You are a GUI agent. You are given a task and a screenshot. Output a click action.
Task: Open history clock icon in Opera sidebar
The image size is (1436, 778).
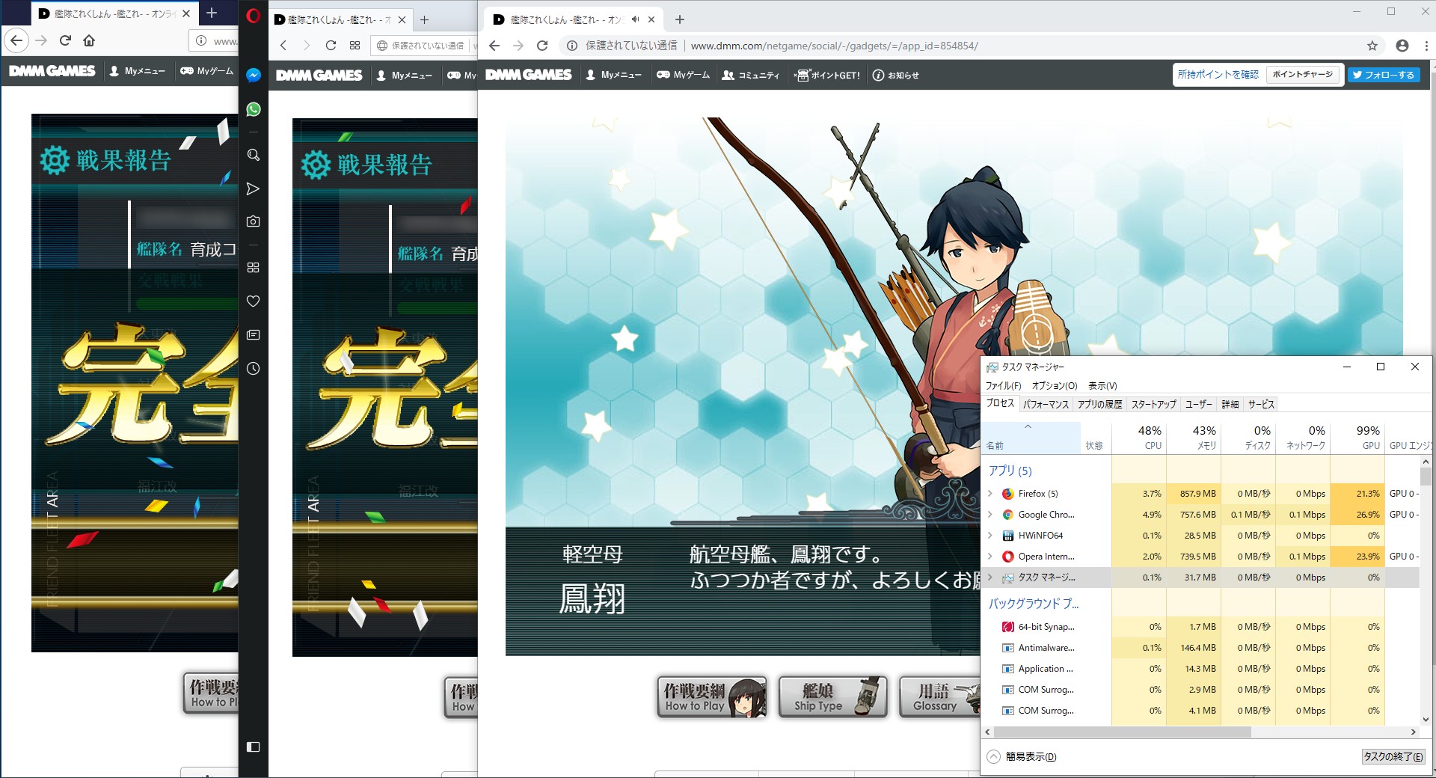tap(254, 369)
